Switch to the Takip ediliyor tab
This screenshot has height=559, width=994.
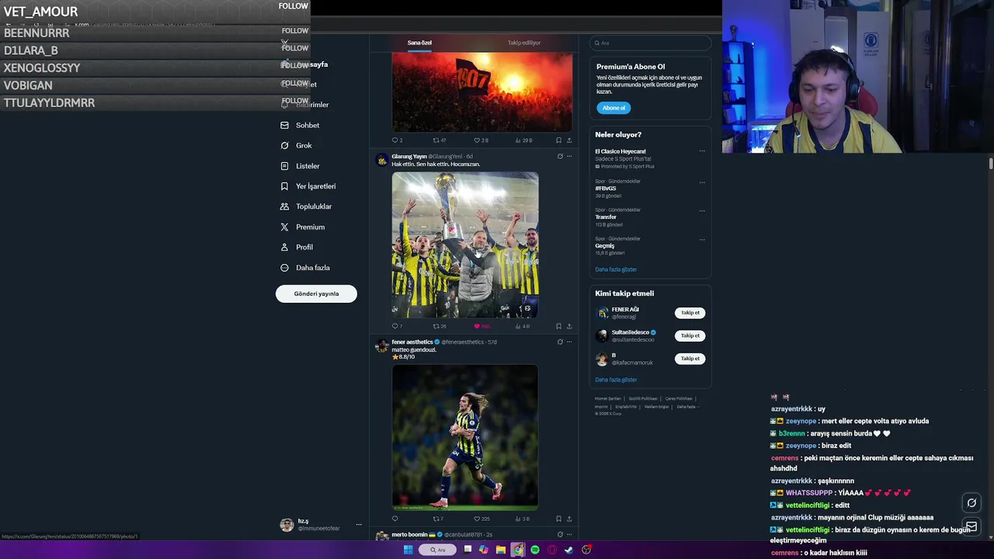tap(524, 43)
